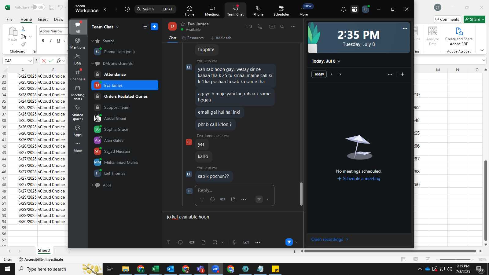This screenshot has width=489, height=275.
Task: Toggle AutoSave switch in Excel
Action: point(38,7)
